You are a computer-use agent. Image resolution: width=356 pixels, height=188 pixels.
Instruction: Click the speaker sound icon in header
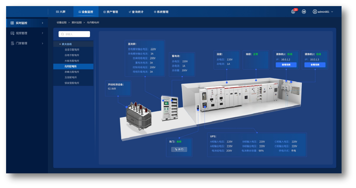tap(304, 12)
